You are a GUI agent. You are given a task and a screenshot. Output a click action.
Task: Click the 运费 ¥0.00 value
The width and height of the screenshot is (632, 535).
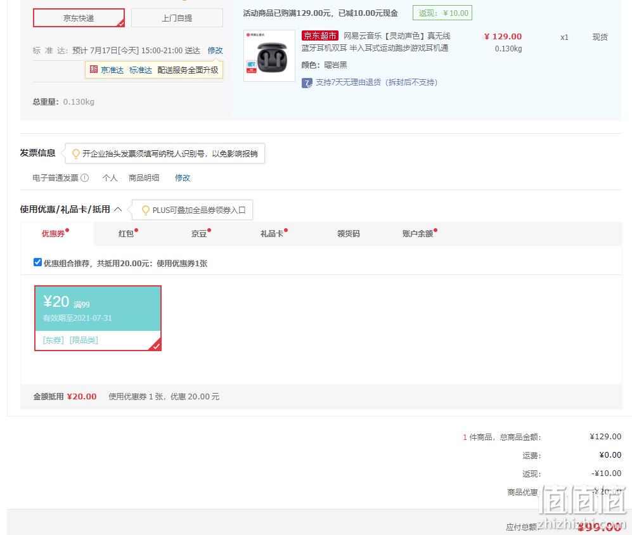[x=610, y=455]
